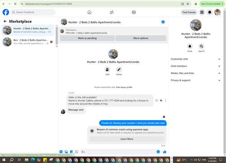Screen dimensions: 226x163
Task: Click chat header title Hunter - 2 Beds
Action: pyautogui.click(x=94, y=22)
